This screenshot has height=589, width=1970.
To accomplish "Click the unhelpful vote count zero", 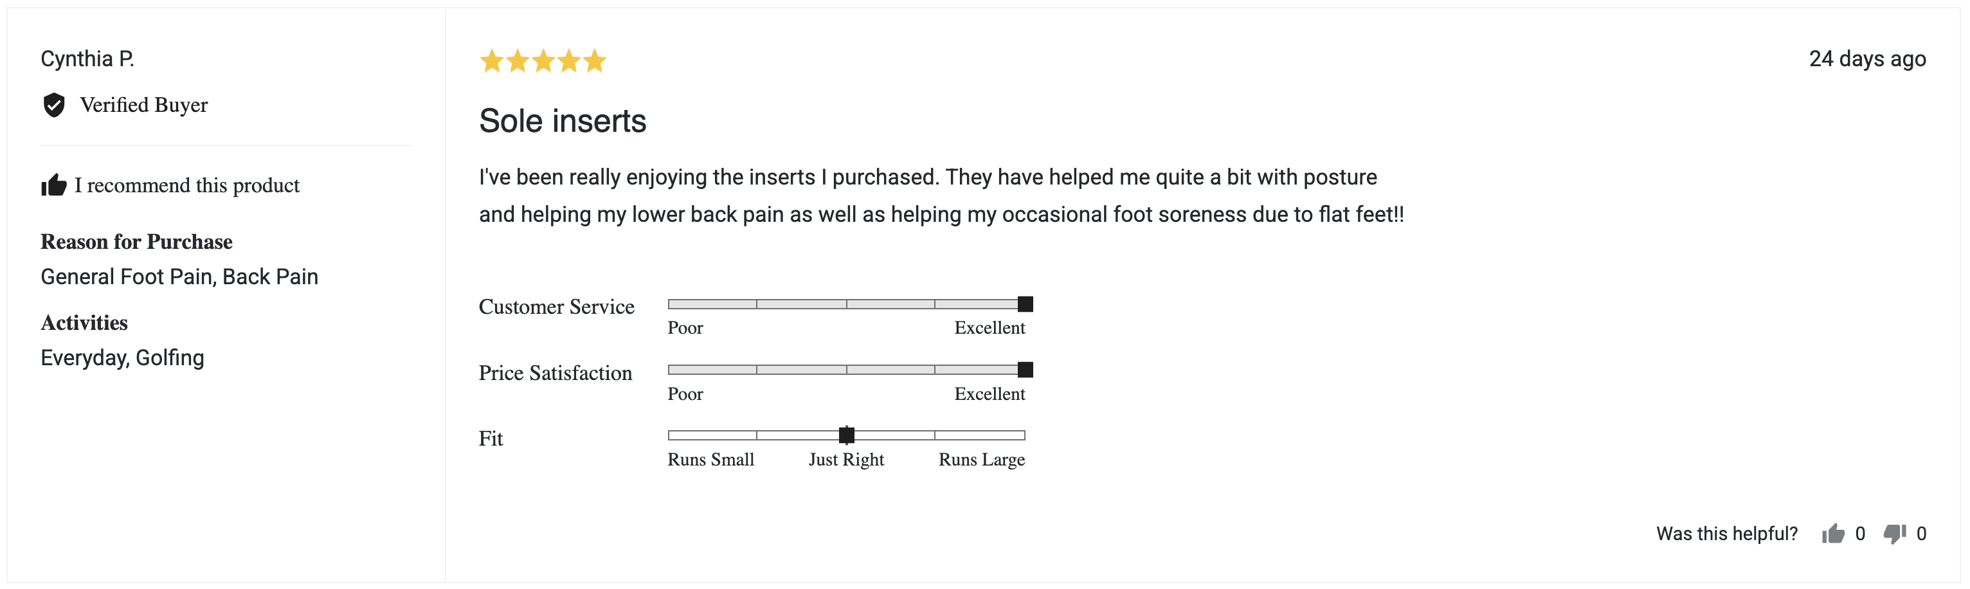I will 1921,534.
